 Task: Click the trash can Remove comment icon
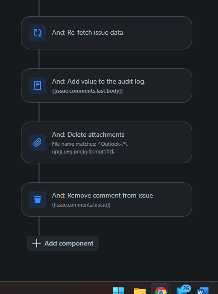(x=38, y=199)
